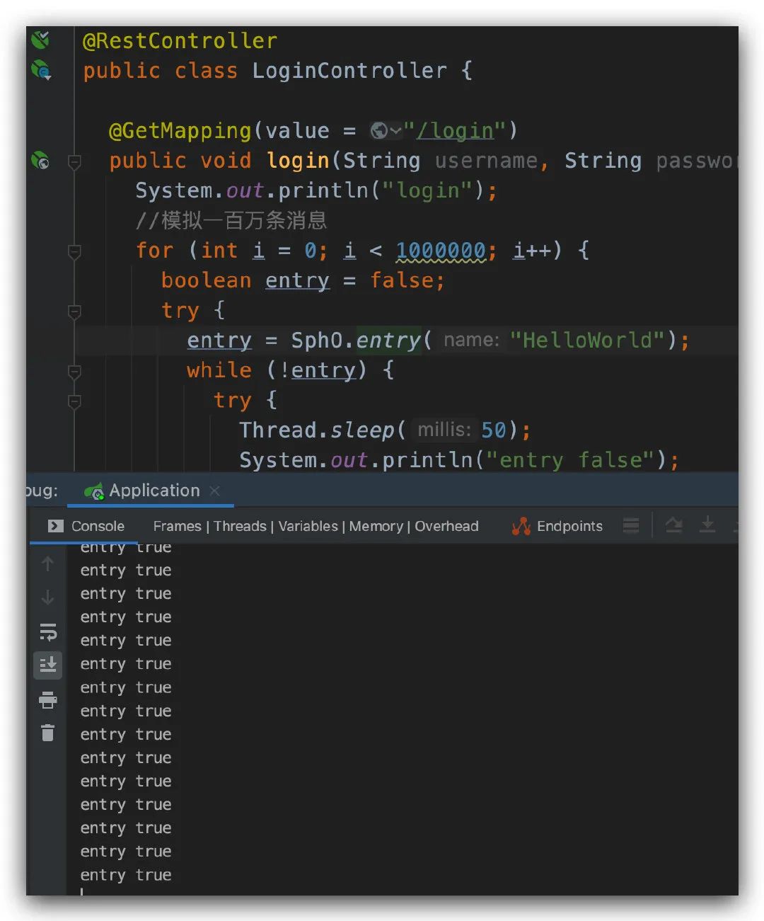Open the Overhead debugger tab
764x921 pixels.
446,526
